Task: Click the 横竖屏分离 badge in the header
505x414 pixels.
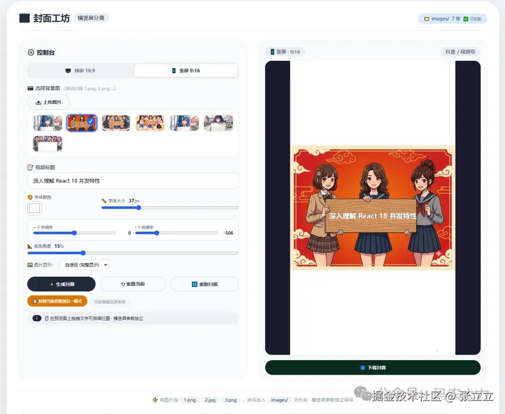Action: (x=91, y=18)
